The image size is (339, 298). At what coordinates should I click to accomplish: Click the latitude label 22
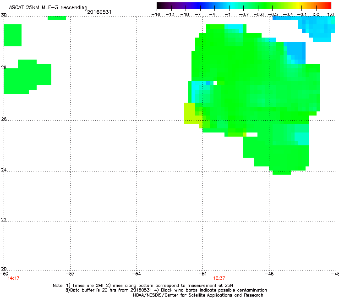pos(4,220)
